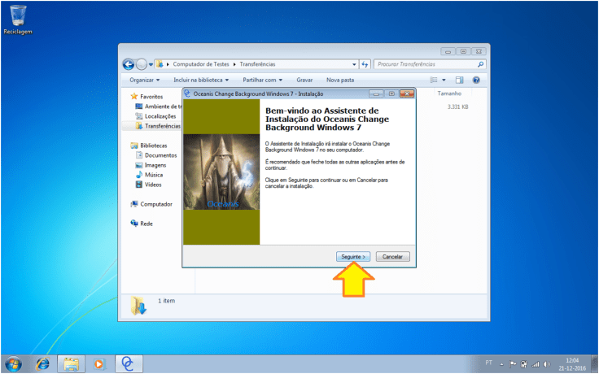Click Gravar in the Explorer toolbar
Image resolution: width=599 pixels, height=374 pixels.
304,80
